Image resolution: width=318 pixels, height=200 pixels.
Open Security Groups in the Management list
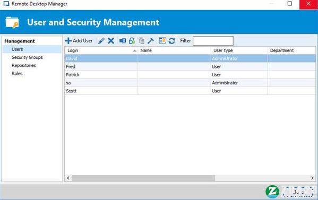[x=27, y=57]
